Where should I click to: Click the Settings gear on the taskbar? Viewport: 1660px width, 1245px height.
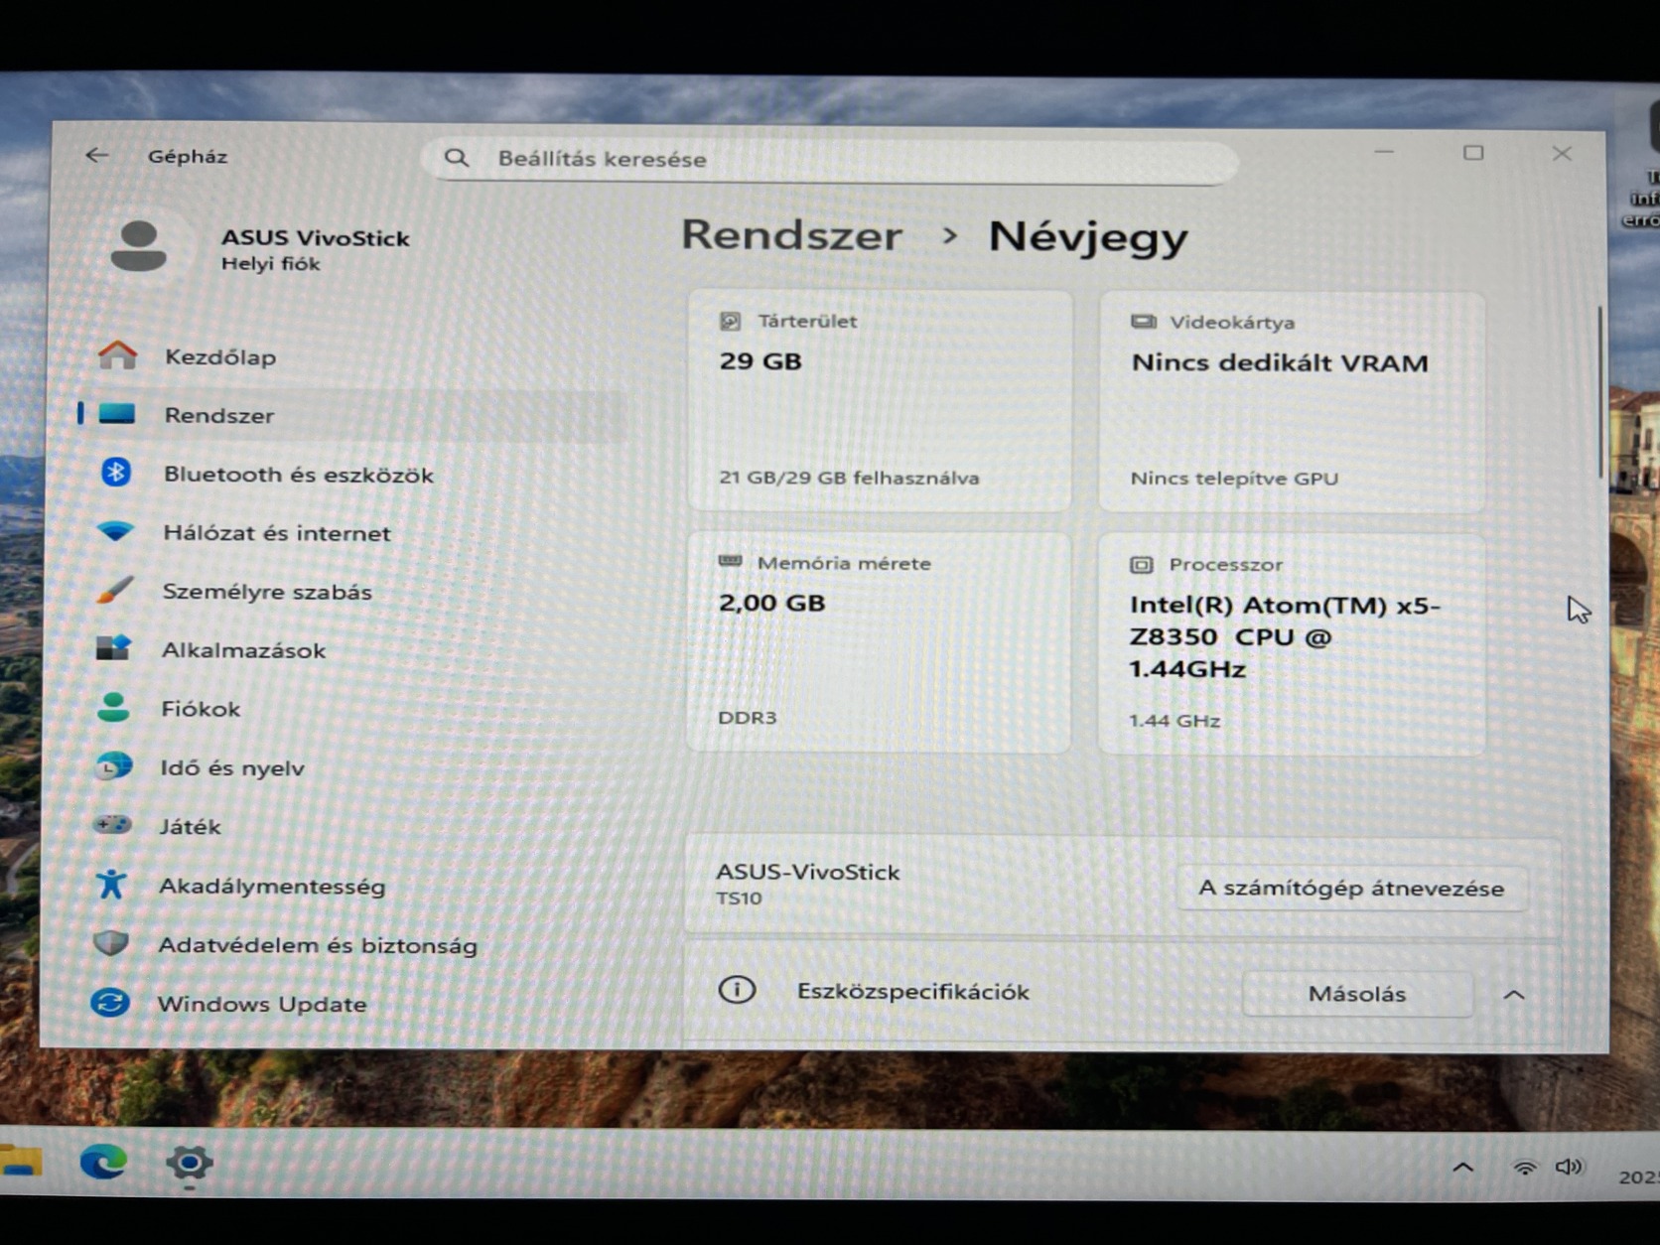click(x=189, y=1163)
